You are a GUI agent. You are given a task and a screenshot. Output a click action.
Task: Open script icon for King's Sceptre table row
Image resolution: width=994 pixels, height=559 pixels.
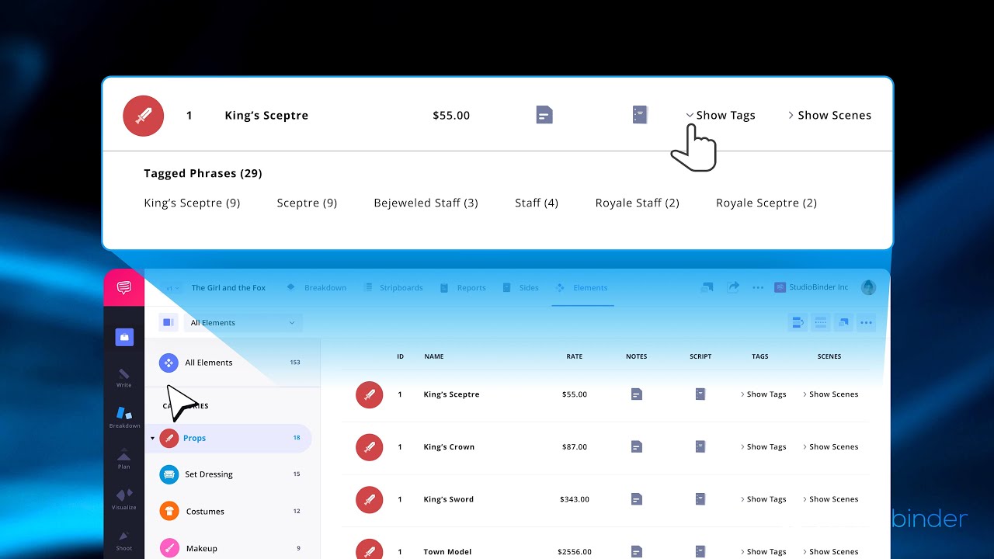[700, 394]
